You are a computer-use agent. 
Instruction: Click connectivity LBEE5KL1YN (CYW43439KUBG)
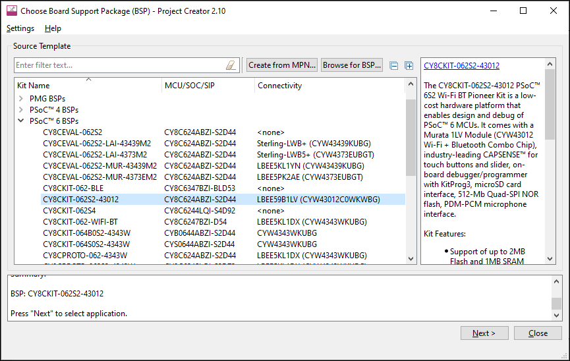[x=310, y=166]
